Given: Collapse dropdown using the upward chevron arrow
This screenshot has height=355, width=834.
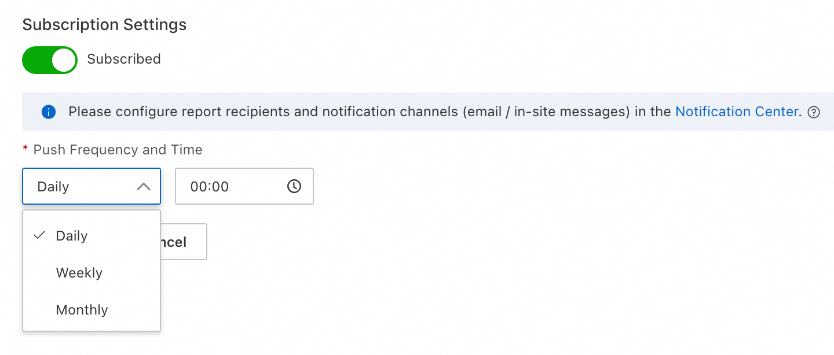Looking at the screenshot, I should click(x=143, y=187).
